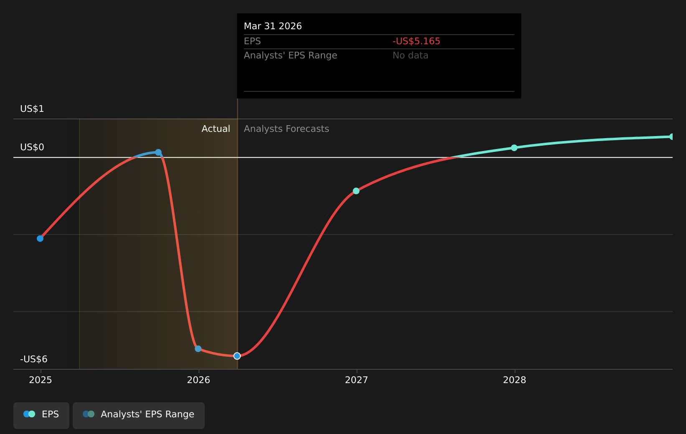Screen dimensions: 686x434
Task: Click the 2025 x-axis label
Action: click(41, 380)
